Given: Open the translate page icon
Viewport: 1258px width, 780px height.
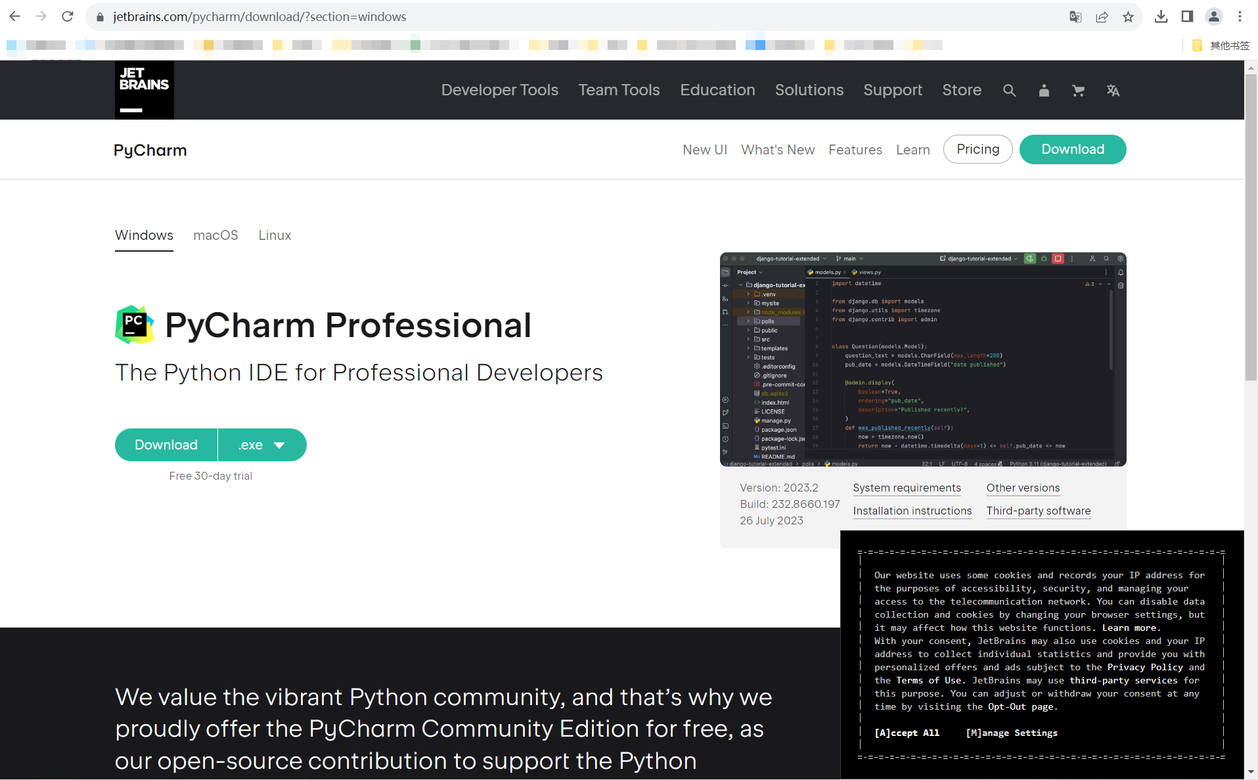Looking at the screenshot, I should coord(1075,17).
